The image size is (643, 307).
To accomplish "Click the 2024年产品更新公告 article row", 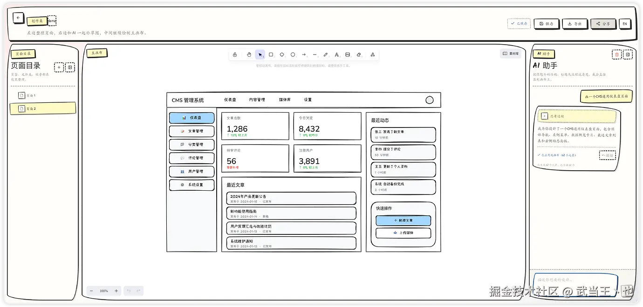I will 291,199.
